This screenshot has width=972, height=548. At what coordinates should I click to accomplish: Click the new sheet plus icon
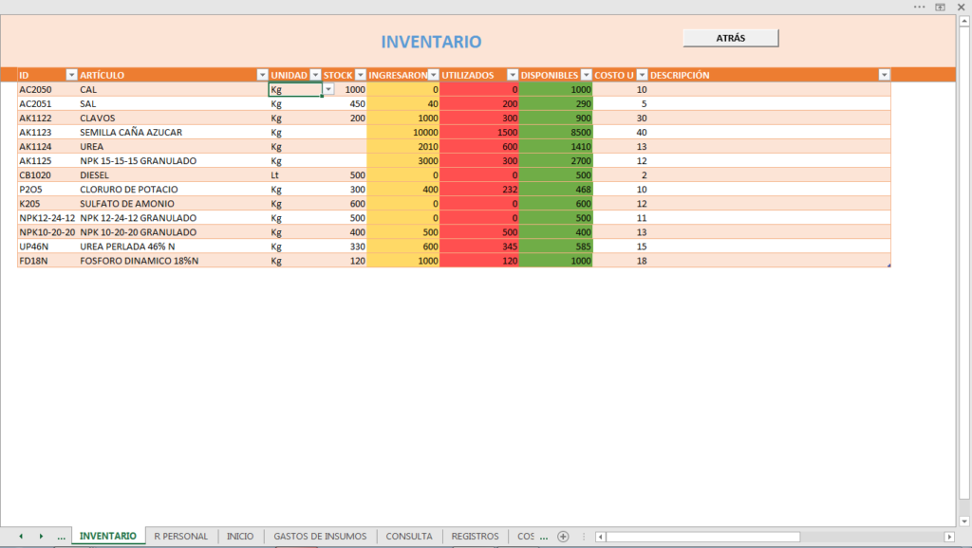click(x=563, y=537)
